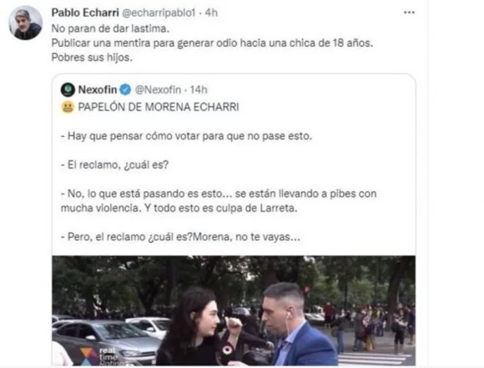
Task: Click the @Nexofin handle
Action: 158,90
